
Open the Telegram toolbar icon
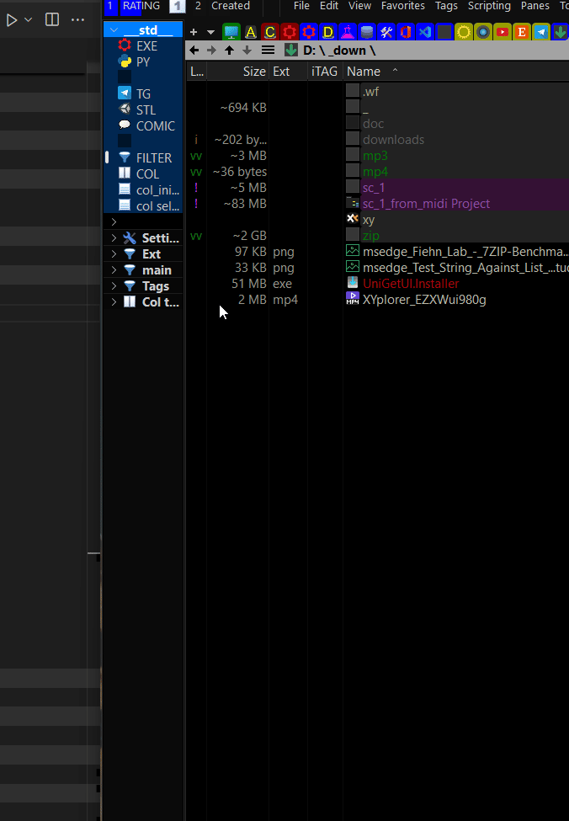tap(541, 32)
